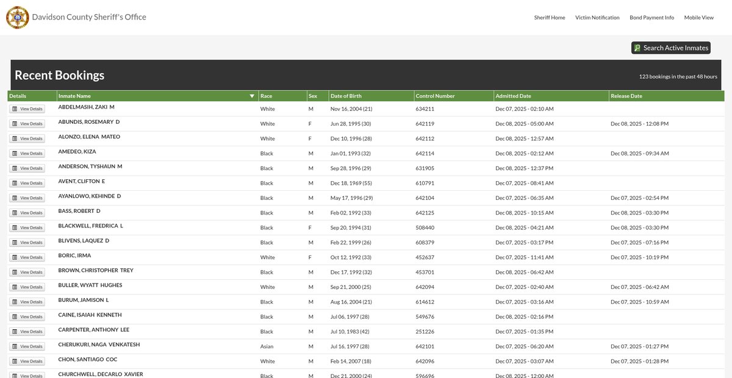
Task: Switch to Mobile View
Action: point(698,18)
